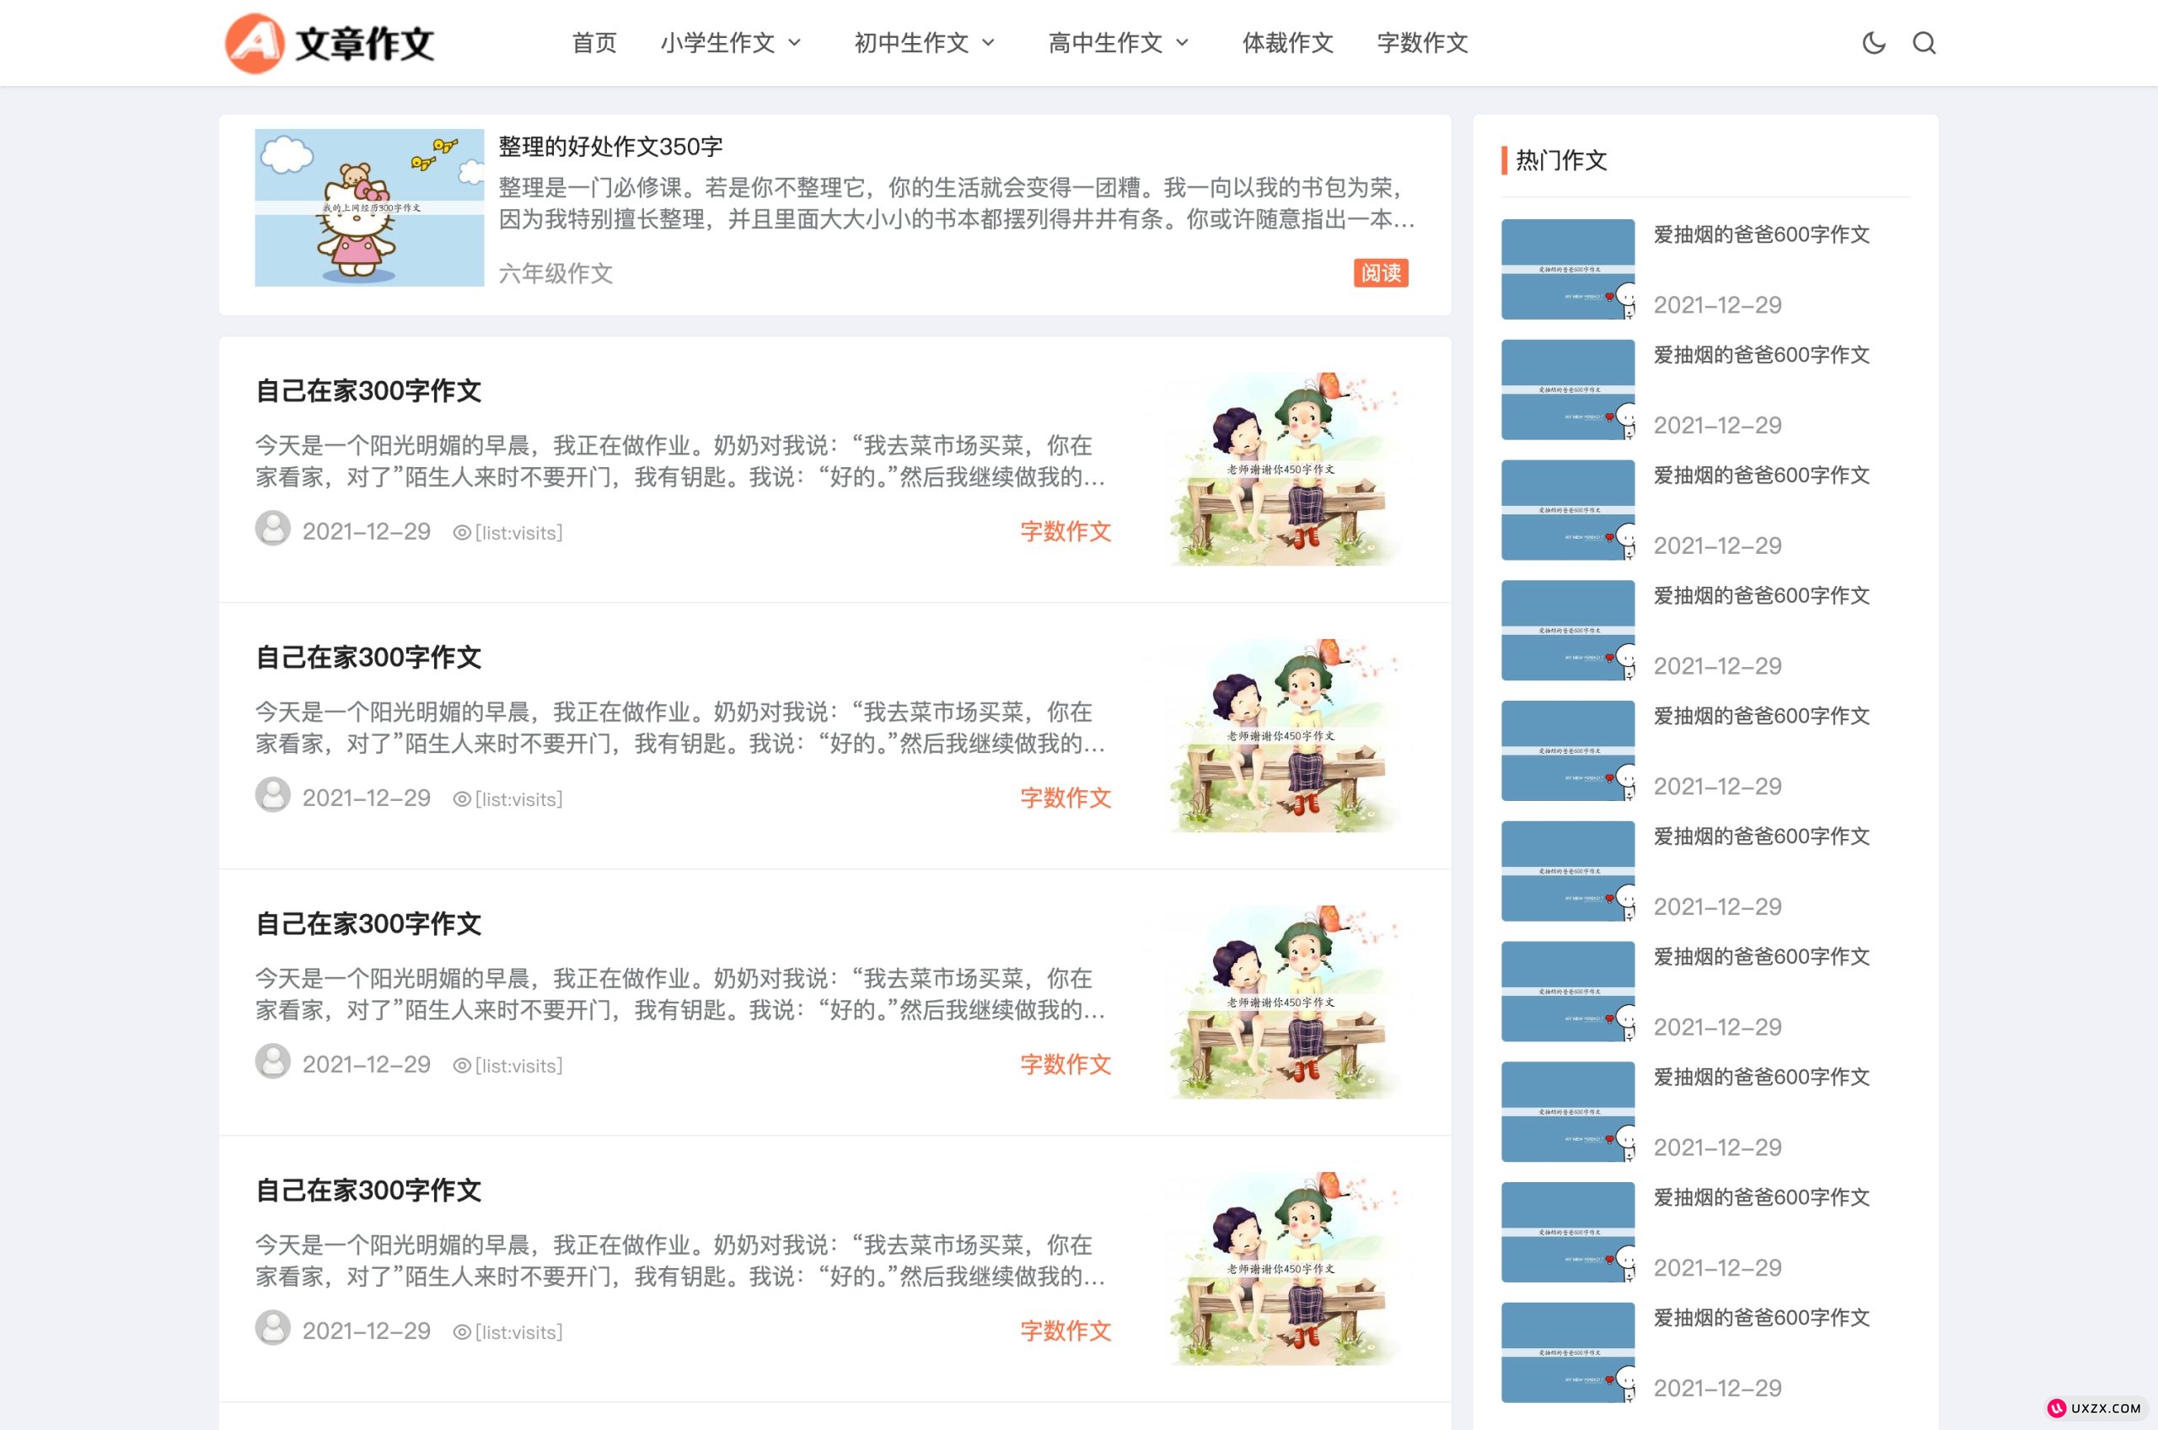The width and height of the screenshot is (2158, 1430).
Task: Click eye views icon on third article
Action: pyautogui.click(x=462, y=1065)
